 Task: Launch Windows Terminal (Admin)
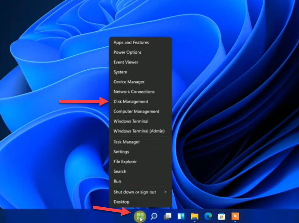point(139,131)
